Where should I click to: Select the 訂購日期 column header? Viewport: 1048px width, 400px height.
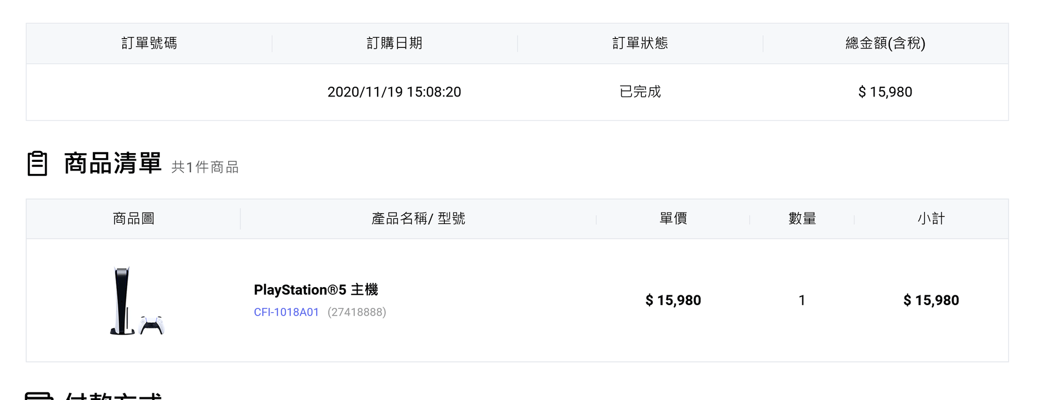pyautogui.click(x=394, y=44)
